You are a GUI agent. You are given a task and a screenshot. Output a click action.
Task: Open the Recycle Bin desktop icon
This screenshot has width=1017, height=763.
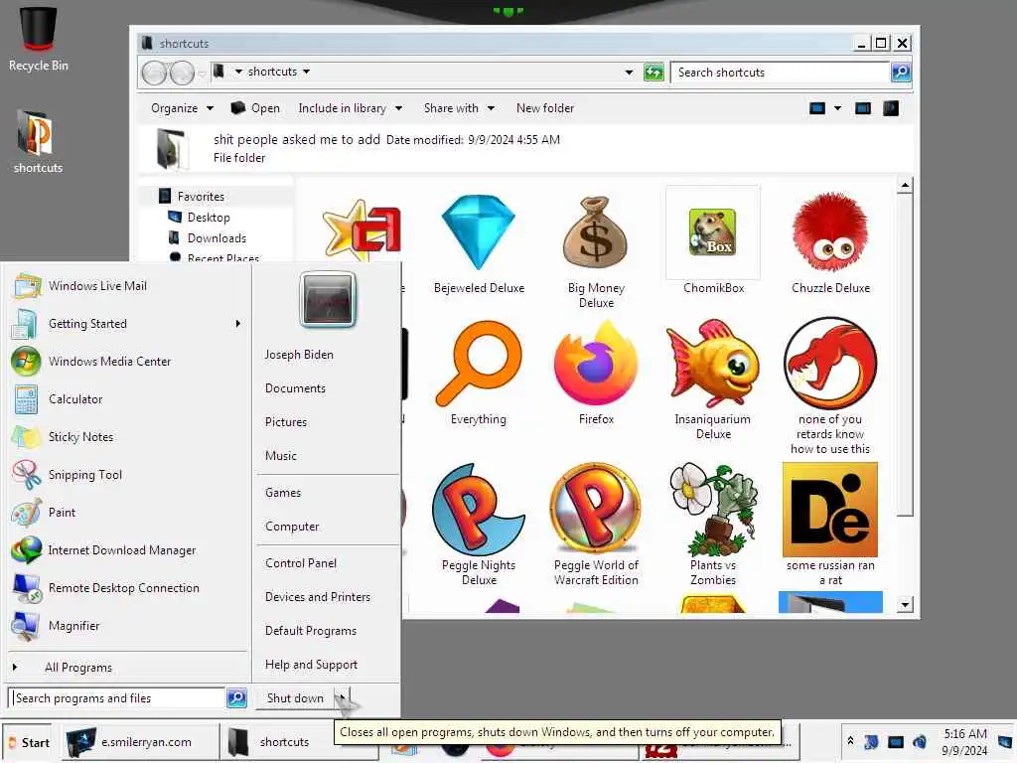[x=39, y=39]
